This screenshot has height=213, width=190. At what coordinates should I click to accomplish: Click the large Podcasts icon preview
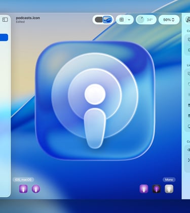[95, 101]
